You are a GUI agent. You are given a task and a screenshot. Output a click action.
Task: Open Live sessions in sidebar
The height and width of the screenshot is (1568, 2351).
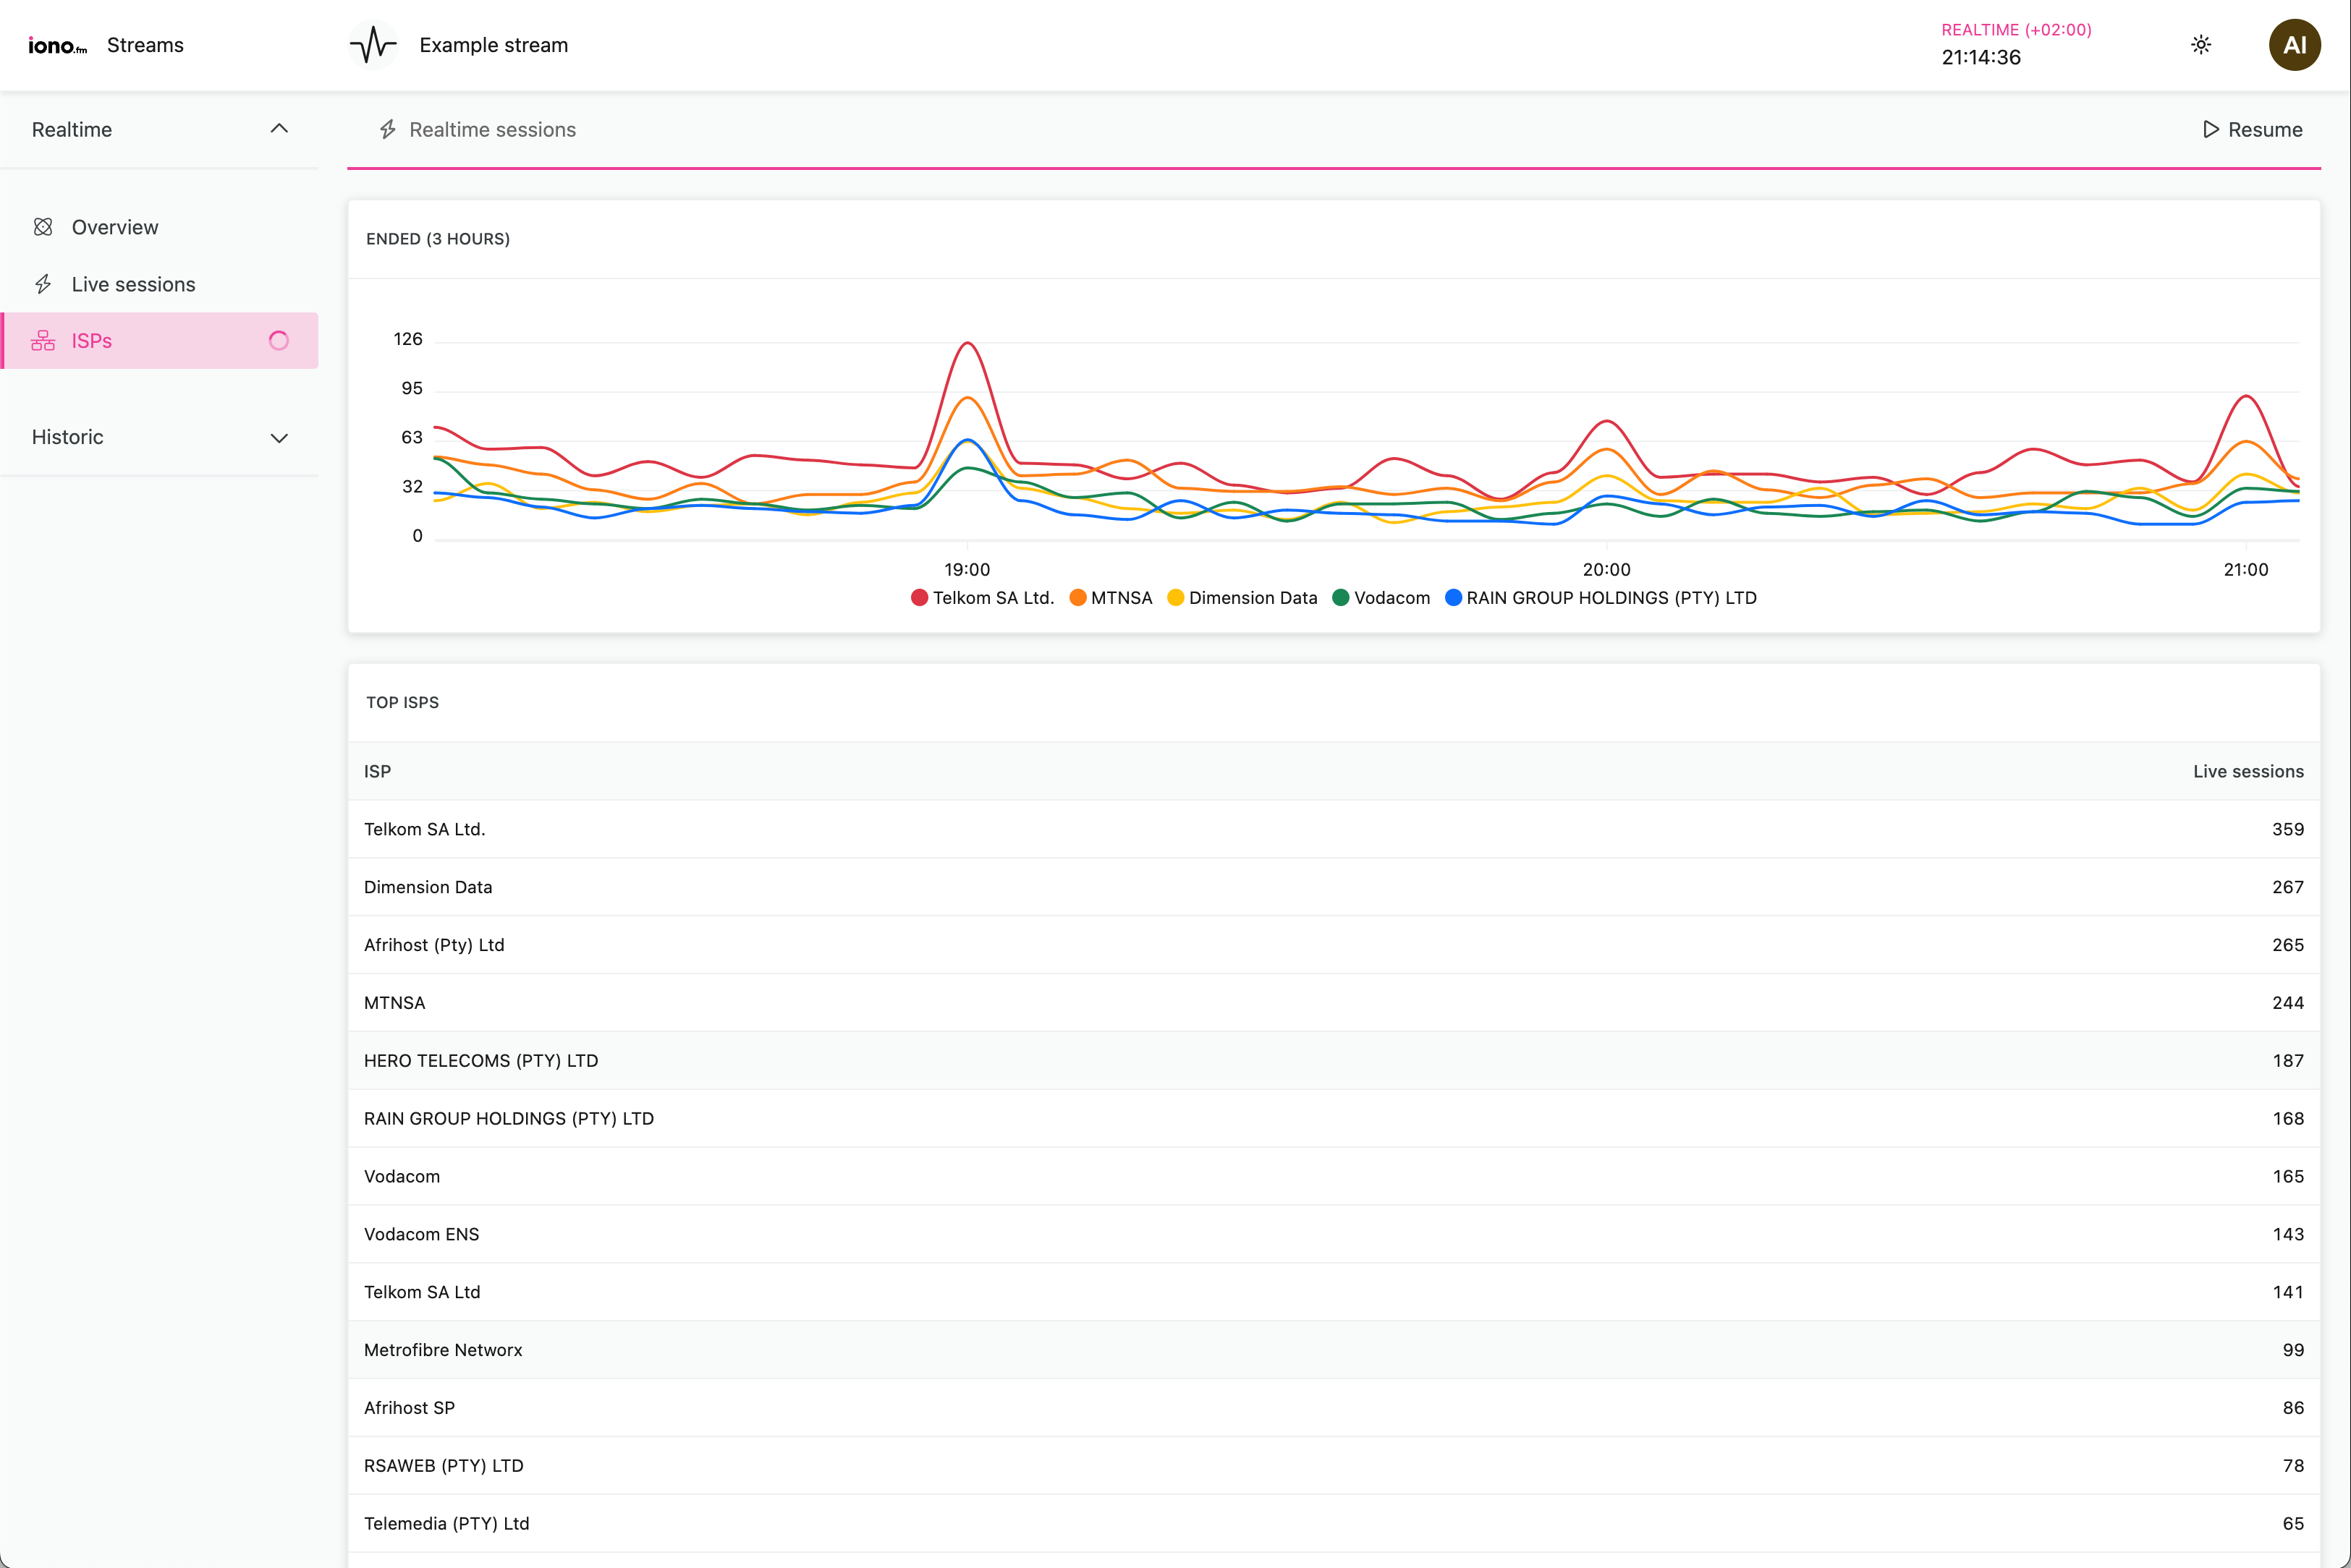tap(160, 284)
